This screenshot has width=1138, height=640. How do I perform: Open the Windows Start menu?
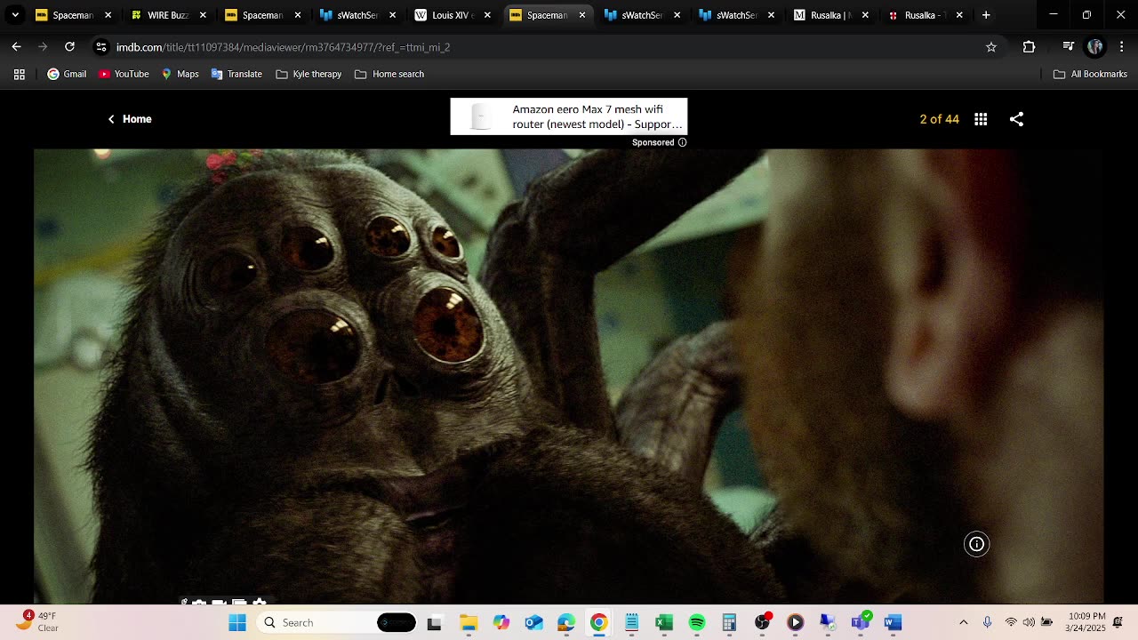[237, 623]
